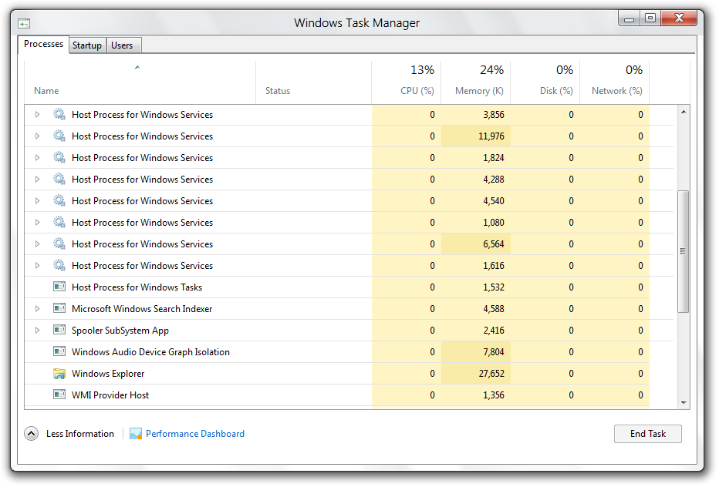Collapse the view with the Less Information arrow
This screenshot has width=719, height=487.
pyautogui.click(x=31, y=434)
